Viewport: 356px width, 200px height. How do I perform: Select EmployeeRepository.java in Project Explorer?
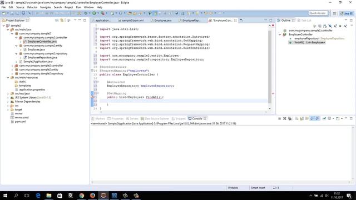[x=42, y=58]
